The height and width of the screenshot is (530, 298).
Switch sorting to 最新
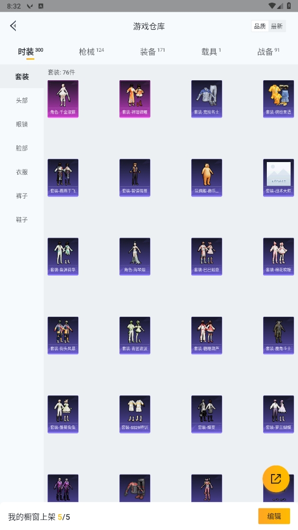pyautogui.click(x=277, y=26)
